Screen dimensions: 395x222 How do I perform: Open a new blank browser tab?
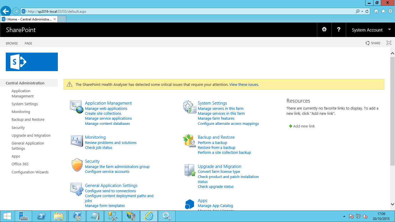tap(62, 19)
